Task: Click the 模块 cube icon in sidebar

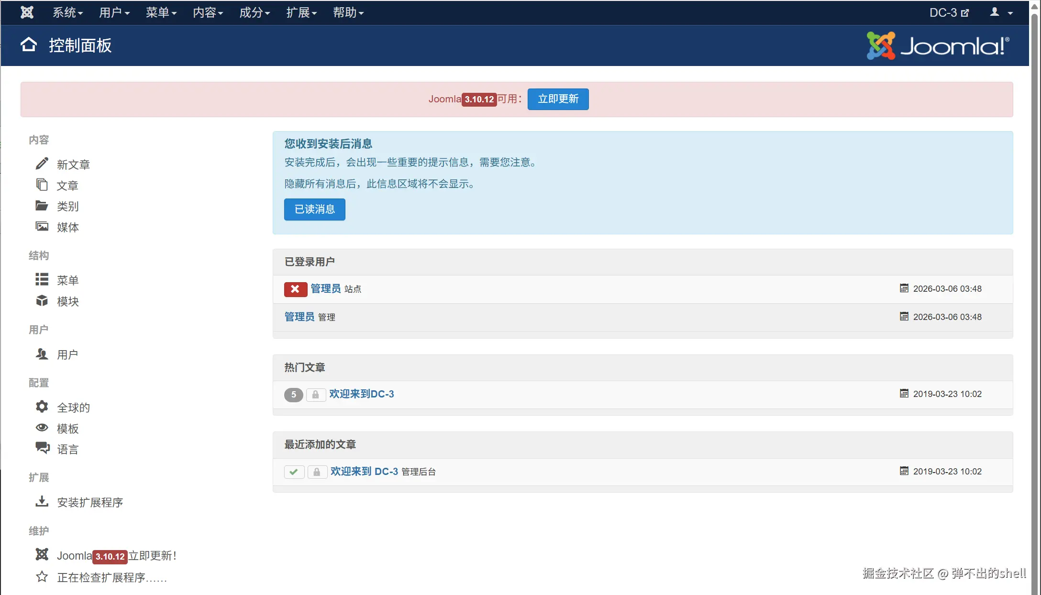Action: 42,300
